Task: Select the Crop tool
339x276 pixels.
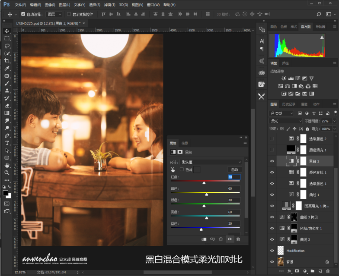Action: pos(7,61)
